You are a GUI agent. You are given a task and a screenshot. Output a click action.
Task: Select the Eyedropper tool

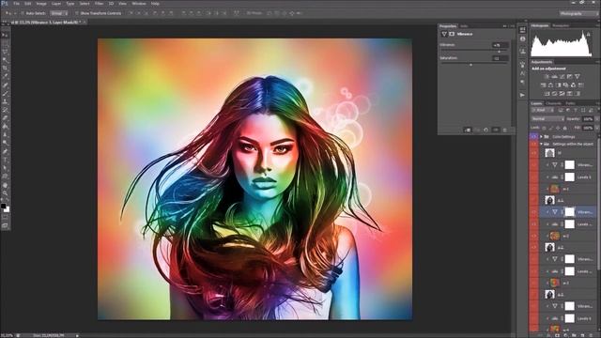(5, 76)
